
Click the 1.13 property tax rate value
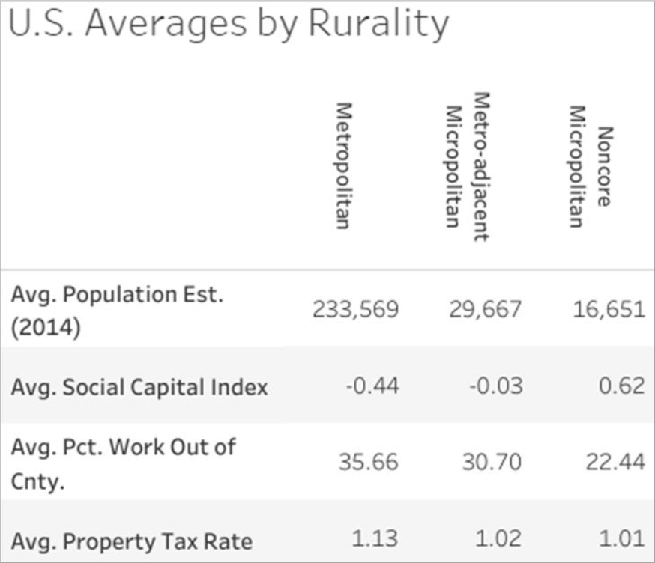[x=377, y=539]
